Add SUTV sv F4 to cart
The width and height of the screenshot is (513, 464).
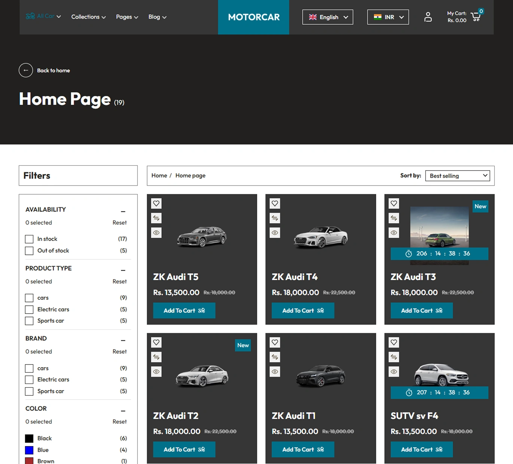[422, 449]
